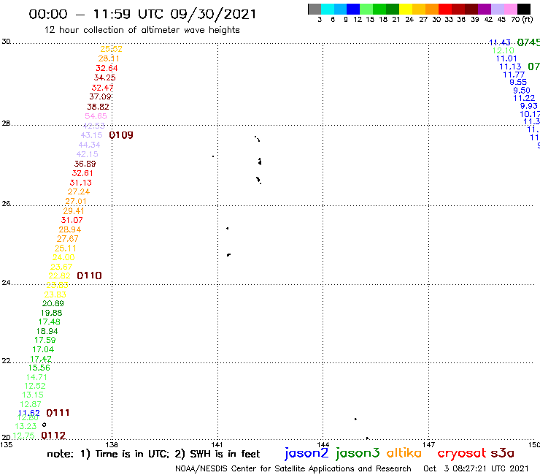Click the s3a satellite legend label
This screenshot has height=475, width=540.
502,453
